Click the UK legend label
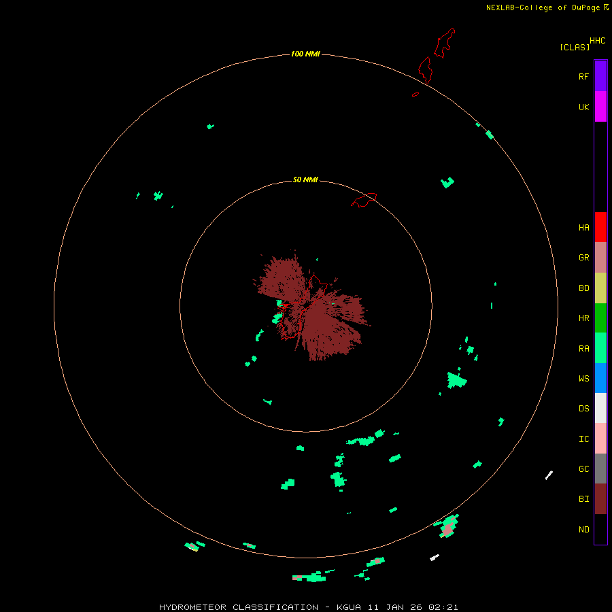This screenshot has height=612, width=612. [583, 107]
